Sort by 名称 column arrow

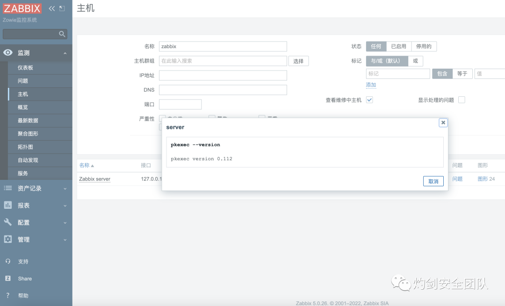point(93,166)
